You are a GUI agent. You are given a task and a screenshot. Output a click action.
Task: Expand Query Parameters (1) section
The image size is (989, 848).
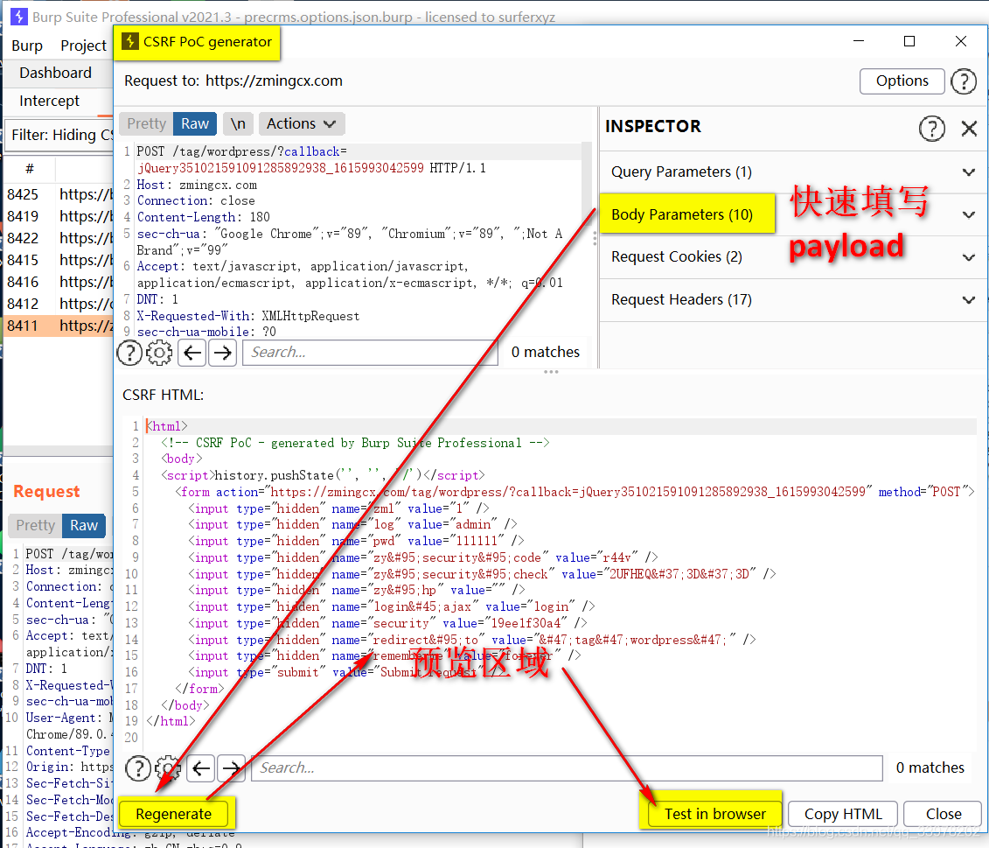point(793,172)
